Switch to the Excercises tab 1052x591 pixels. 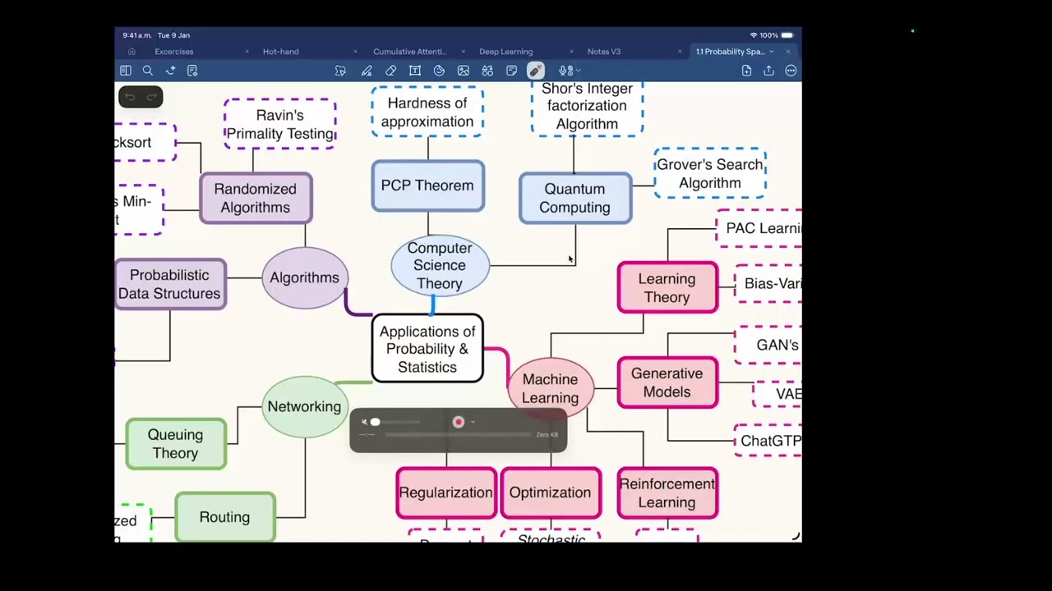coord(174,52)
